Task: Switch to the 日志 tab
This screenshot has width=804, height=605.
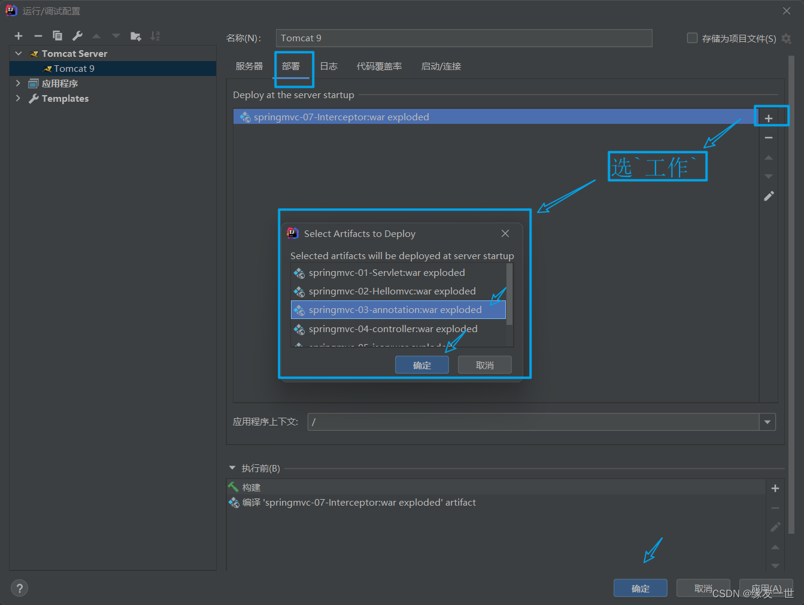Action: (x=329, y=66)
